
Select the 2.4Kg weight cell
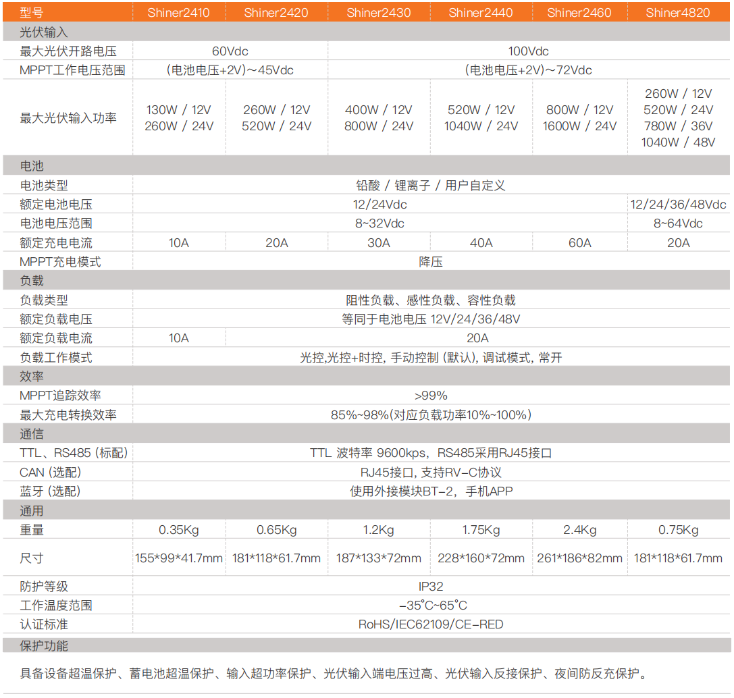pos(579,530)
